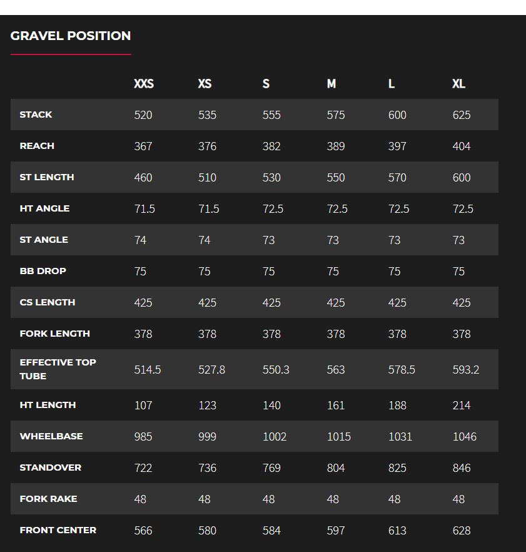Select the 520 stack value for XXS

click(x=143, y=115)
